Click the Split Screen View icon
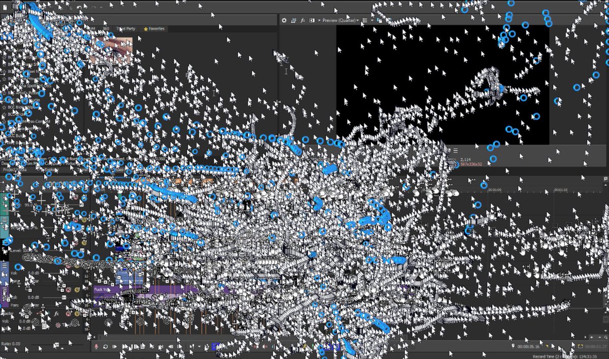This screenshot has width=609, height=359. click(312, 20)
